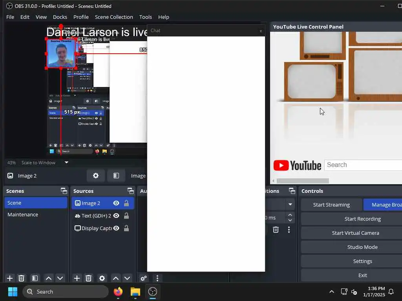Click the Windows taskbar Search box

coord(66,292)
